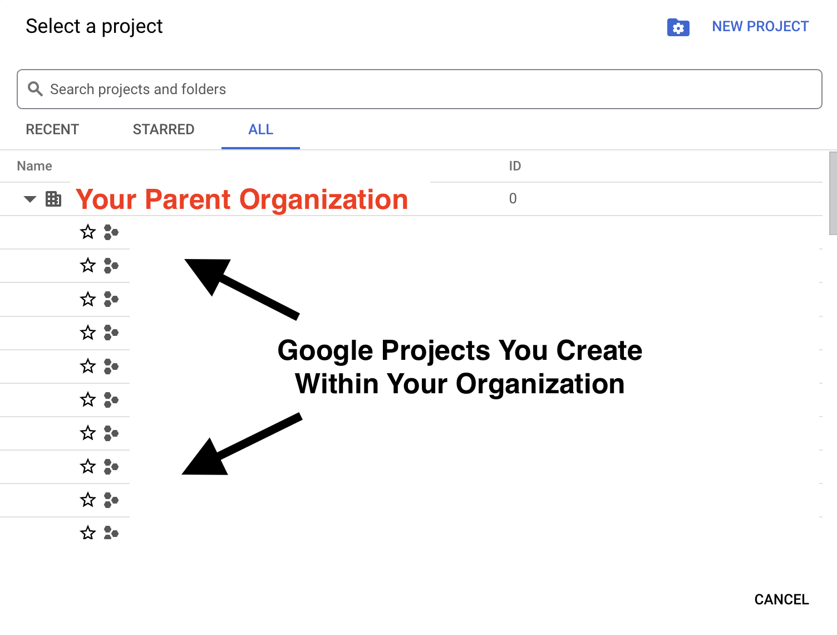Viewport: 837px width, 635px height.
Task: Collapse the Your Parent Organization tree
Action: 30,199
